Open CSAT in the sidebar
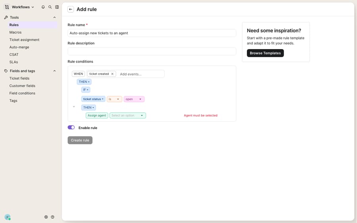Image resolution: width=357 pixels, height=223 pixels. pyautogui.click(x=14, y=55)
